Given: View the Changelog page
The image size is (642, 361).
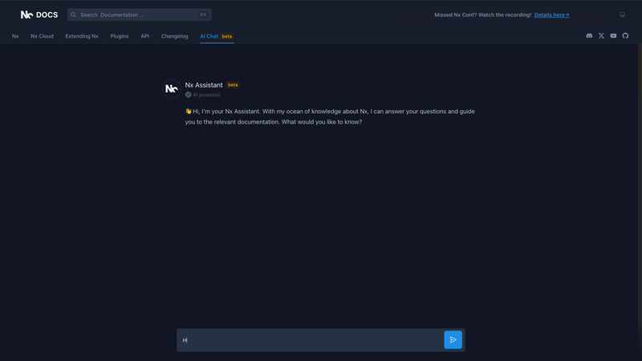Looking at the screenshot, I should [174, 36].
